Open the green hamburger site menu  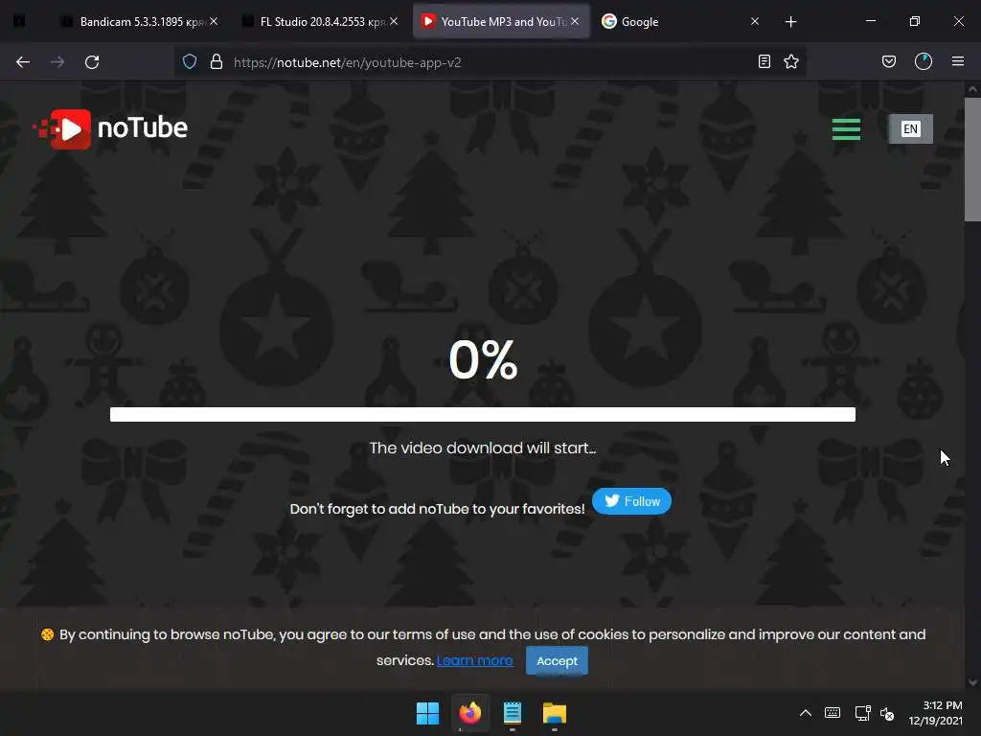pyautogui.click(x=846, y=129)
